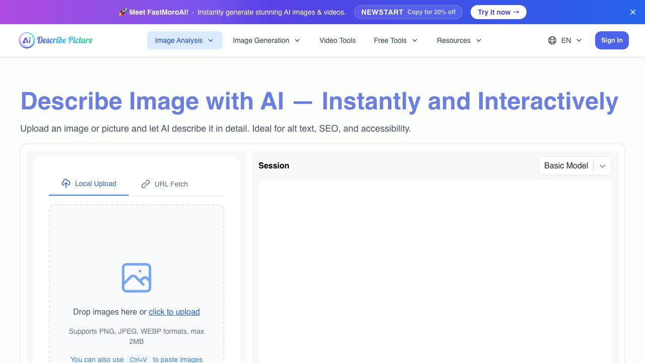
Task: Open the Basic Model dropdown
Action: coord(575,165)
